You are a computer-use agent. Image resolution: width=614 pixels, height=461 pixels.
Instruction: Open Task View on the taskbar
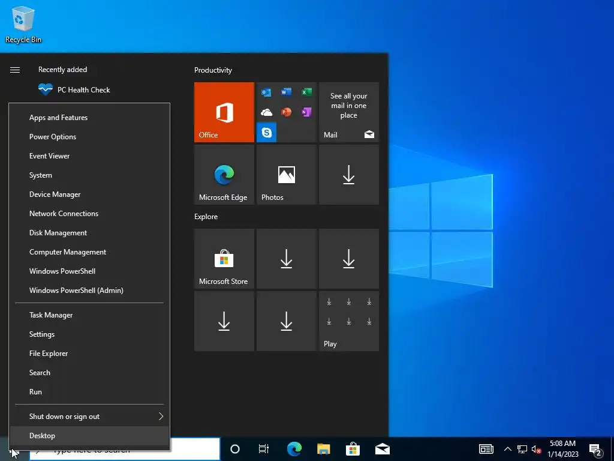[x=264, y=449]
